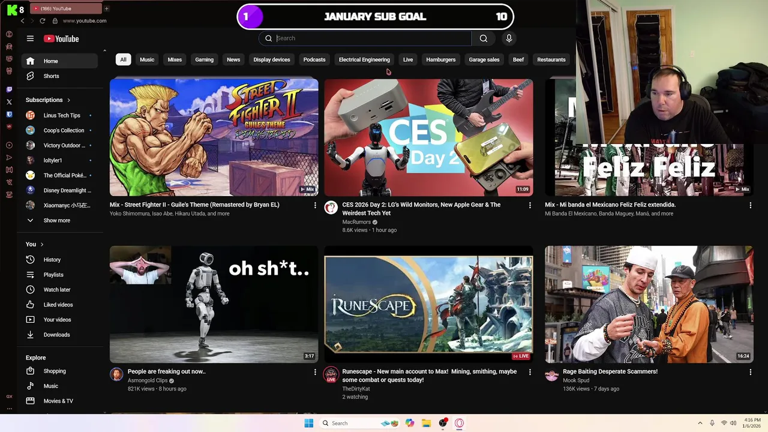This screenshot has height=432, width=768.
Task: Open Liked videos in the sidebar
Action: 59,305
